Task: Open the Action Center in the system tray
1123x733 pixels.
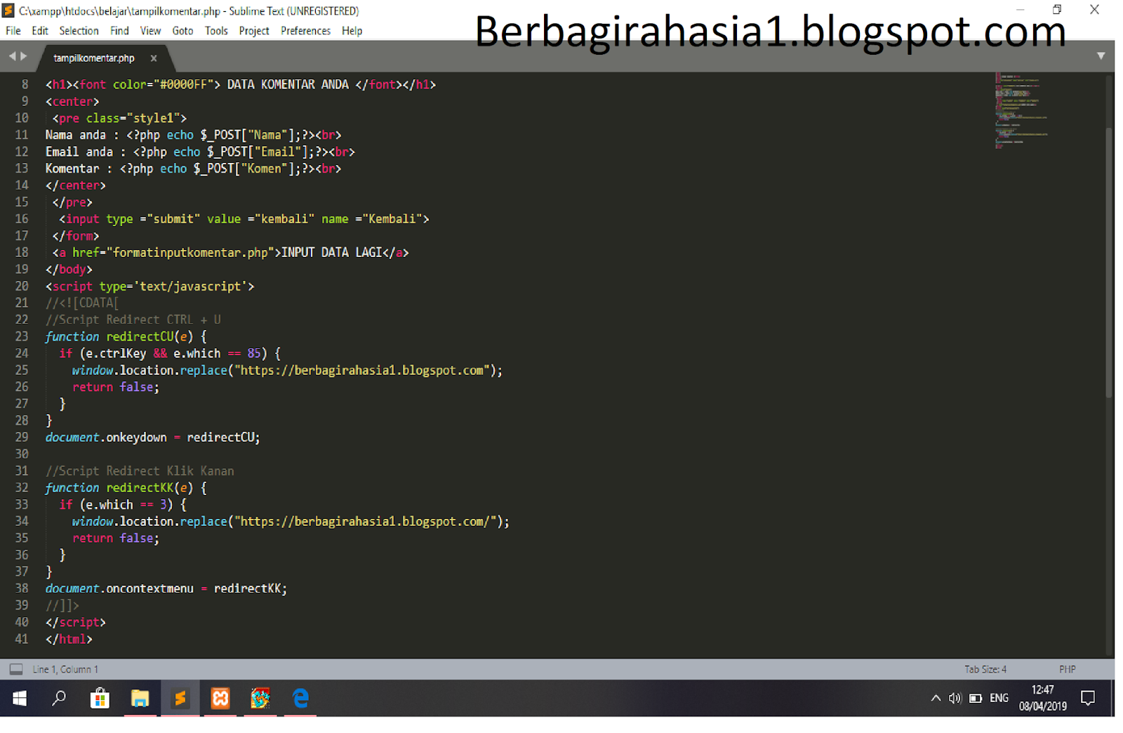Action: (1088, 698)
